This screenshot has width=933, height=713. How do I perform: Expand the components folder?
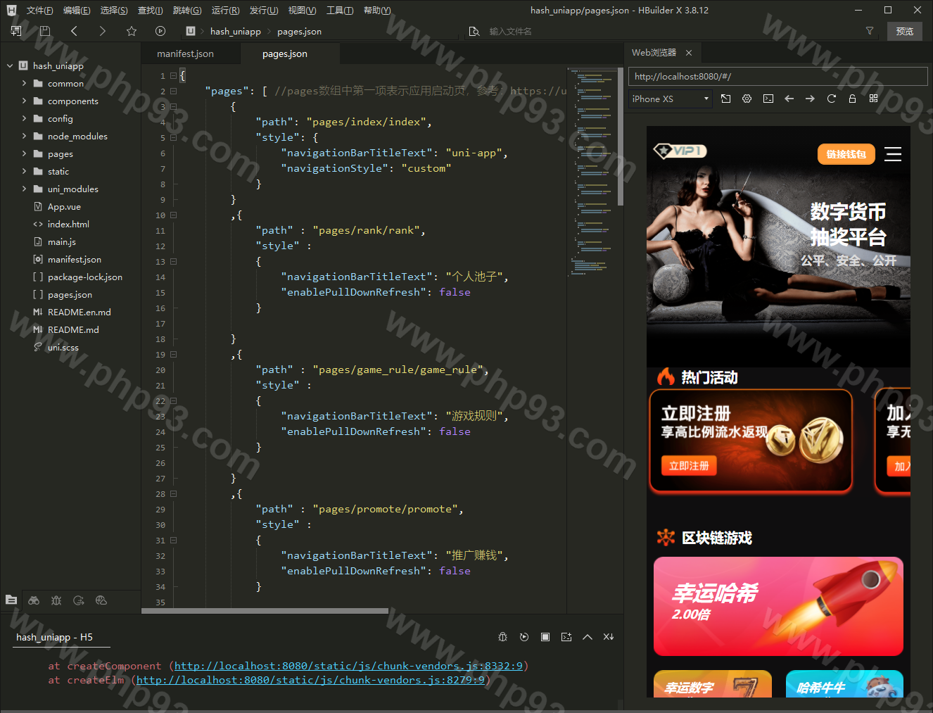(x=25, y=101)
